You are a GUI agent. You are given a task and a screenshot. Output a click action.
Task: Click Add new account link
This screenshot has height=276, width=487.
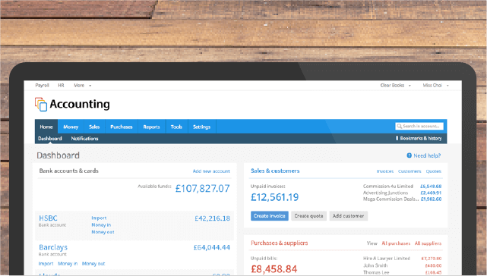point(211,171)
